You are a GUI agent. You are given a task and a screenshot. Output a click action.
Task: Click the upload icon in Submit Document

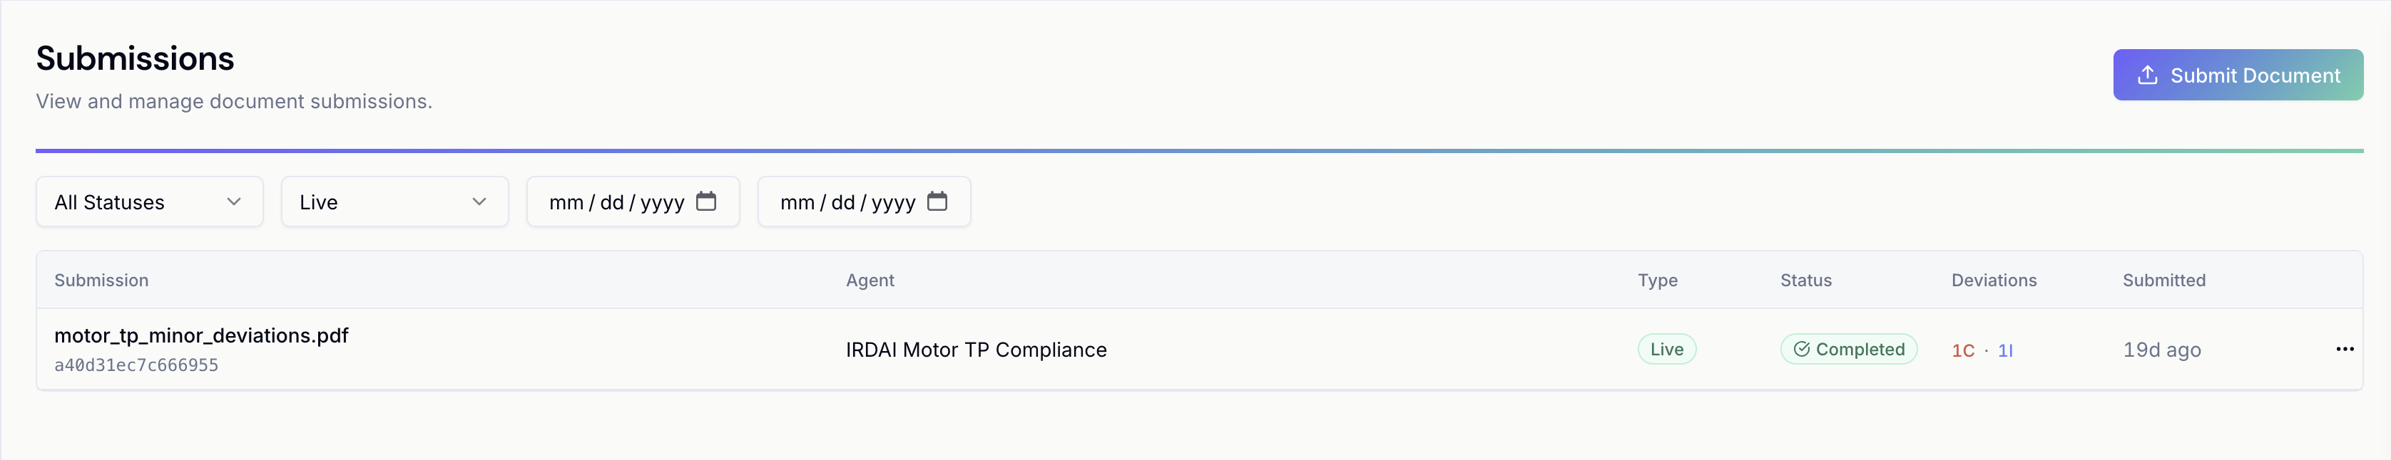(x=2147, y=75)
